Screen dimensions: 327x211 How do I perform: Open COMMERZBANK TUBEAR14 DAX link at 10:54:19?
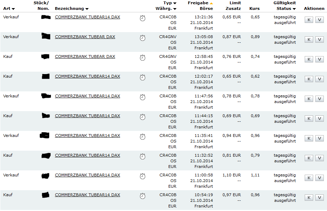pos(88,195)
